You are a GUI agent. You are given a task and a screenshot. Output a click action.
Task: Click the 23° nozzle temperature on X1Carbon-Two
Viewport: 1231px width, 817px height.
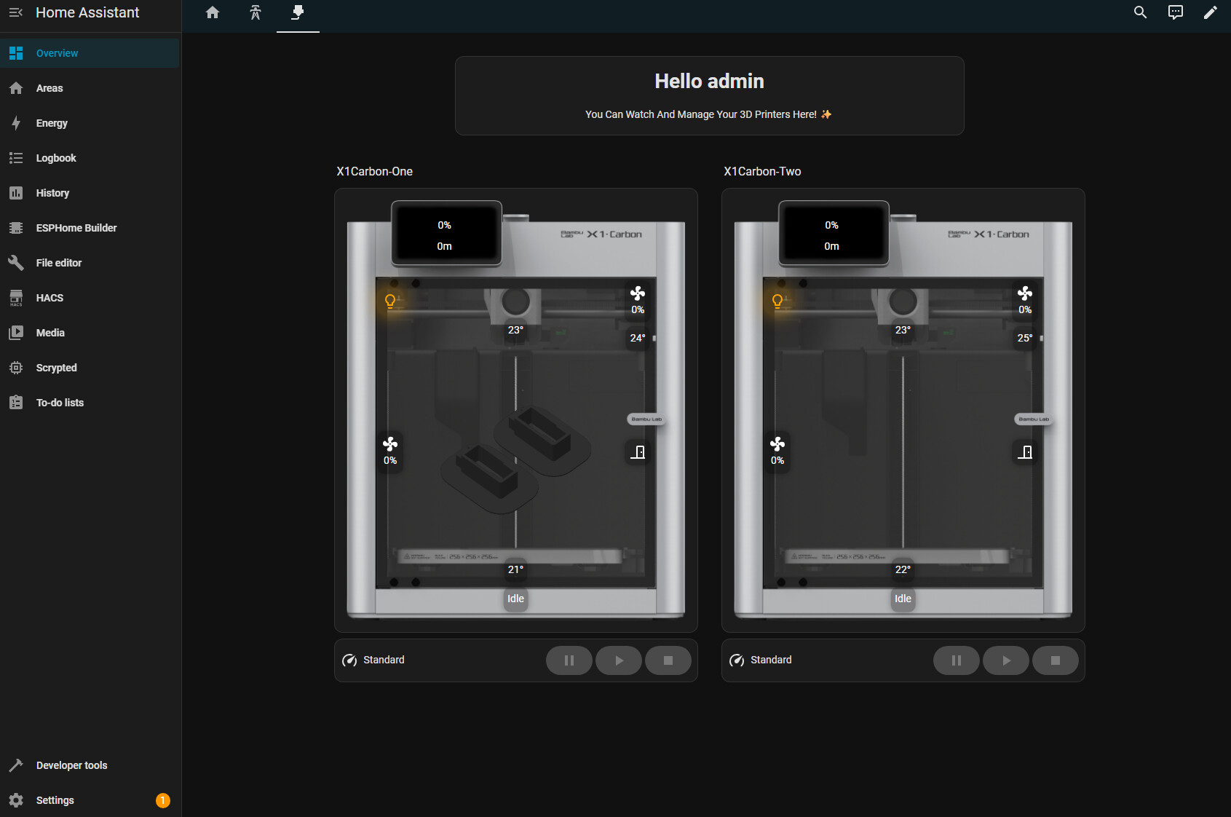[903, 330]
